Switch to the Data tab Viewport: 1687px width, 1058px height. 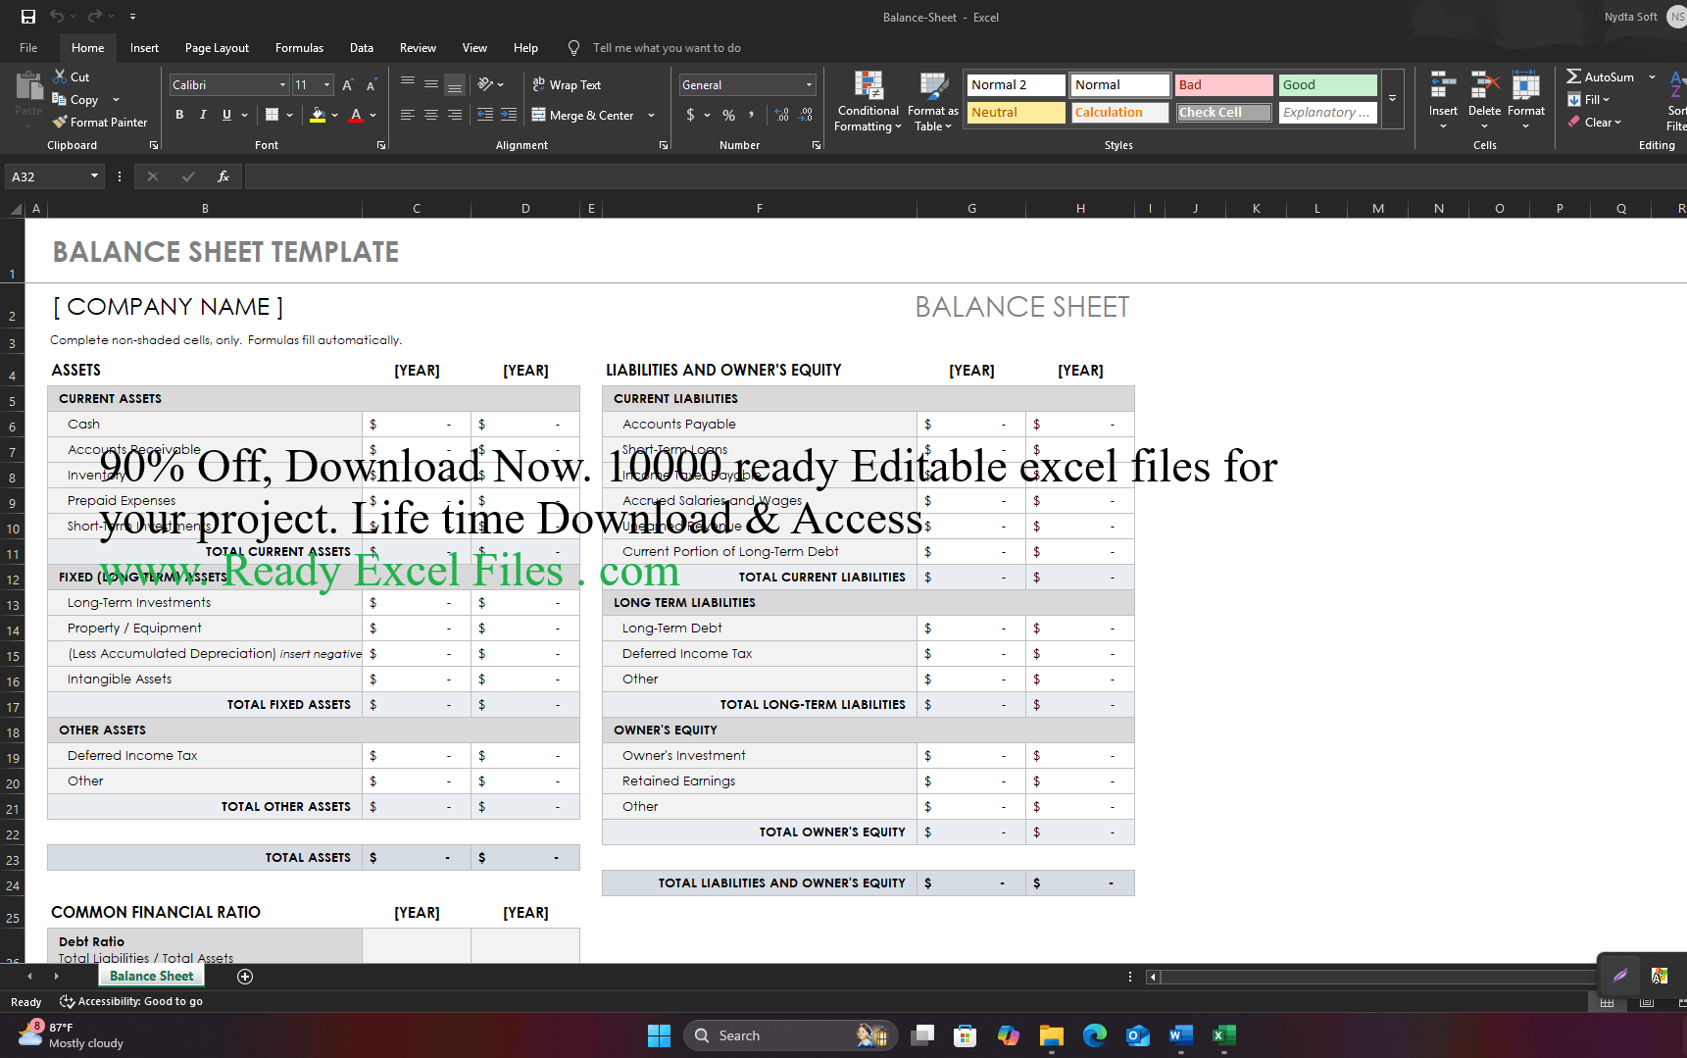pyautogui.click(x=362, y=48)
